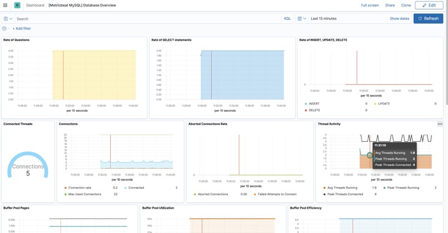Image resolution: width=448 pixels, height=233 pixels.
Task: Open the hamburger navigation menu
Action: (x=5, y=5)
